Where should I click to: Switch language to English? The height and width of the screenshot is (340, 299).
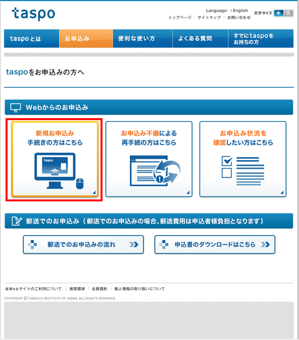tap(240, 10)
